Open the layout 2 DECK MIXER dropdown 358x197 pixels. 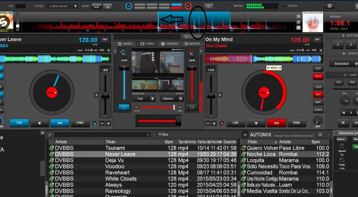point(63,6)
